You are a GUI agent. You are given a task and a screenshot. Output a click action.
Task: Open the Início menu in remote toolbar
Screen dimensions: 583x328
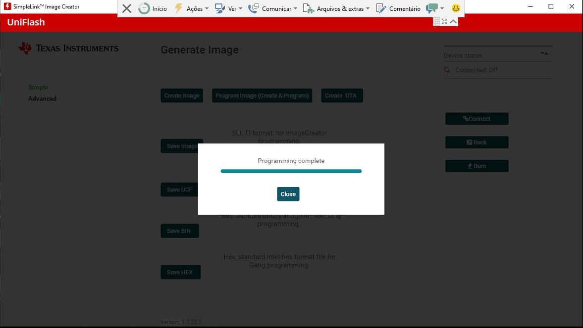153,8
